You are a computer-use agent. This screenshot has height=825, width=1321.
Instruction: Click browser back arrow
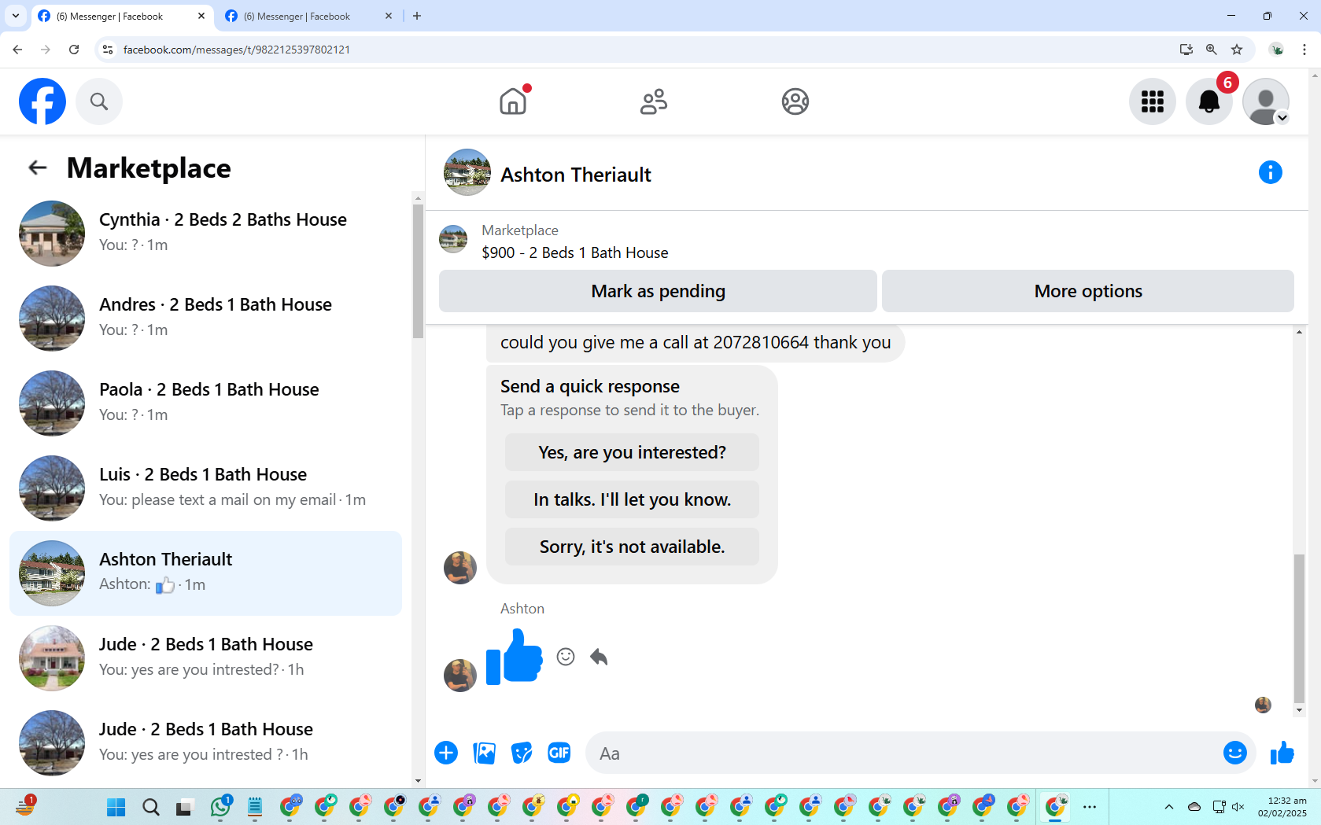click(x=17, y=50)
